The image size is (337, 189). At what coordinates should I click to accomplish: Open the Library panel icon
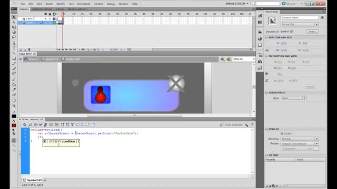click(x=260, y=62)
